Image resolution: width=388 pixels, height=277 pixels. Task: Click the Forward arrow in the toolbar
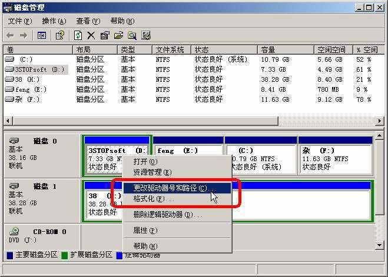(24, 35)
